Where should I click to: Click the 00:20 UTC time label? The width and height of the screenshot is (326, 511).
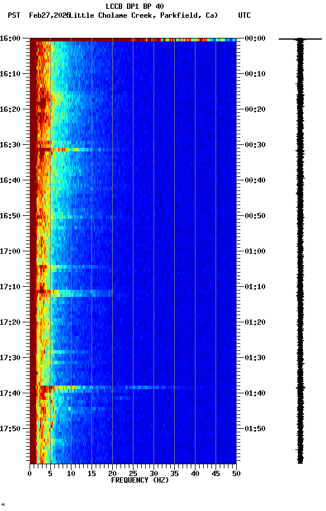point(255,109)
